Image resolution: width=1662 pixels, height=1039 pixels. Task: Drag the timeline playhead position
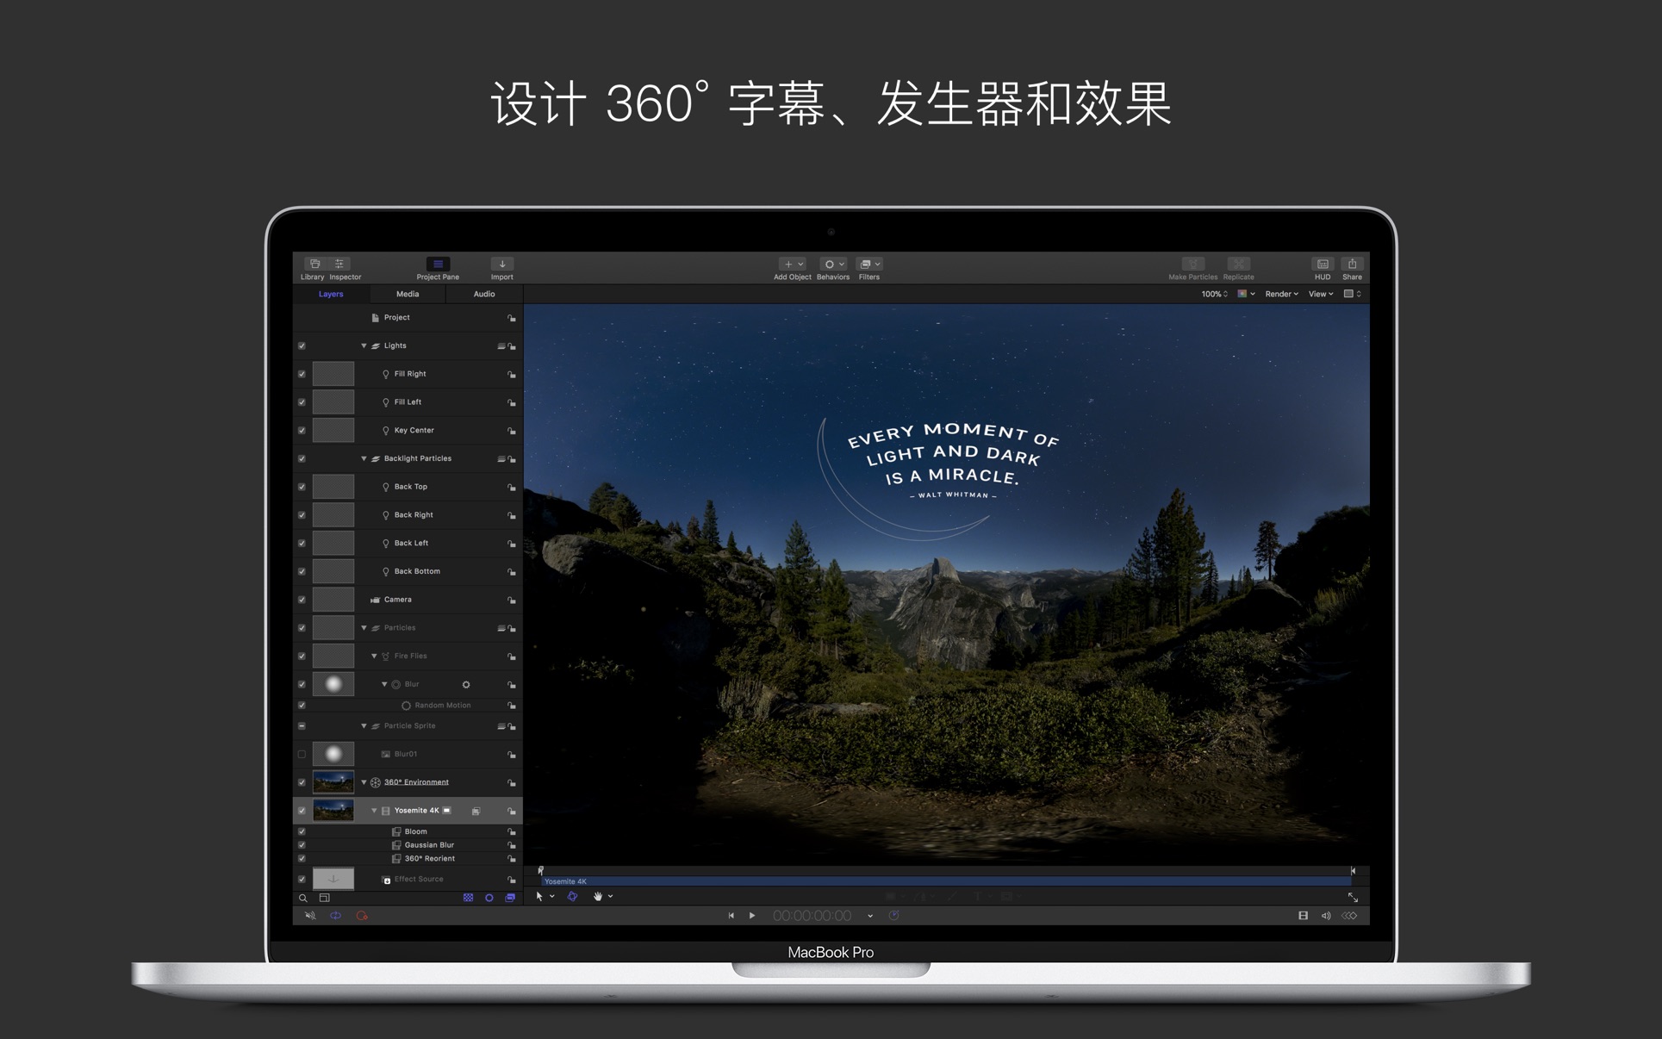point(541,868)
